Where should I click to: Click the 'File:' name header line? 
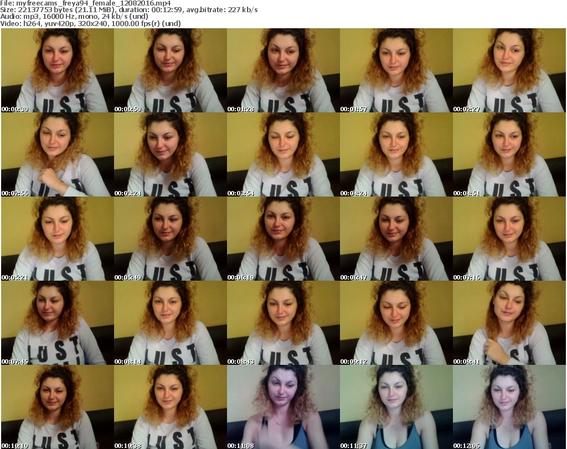coord(85,3)
